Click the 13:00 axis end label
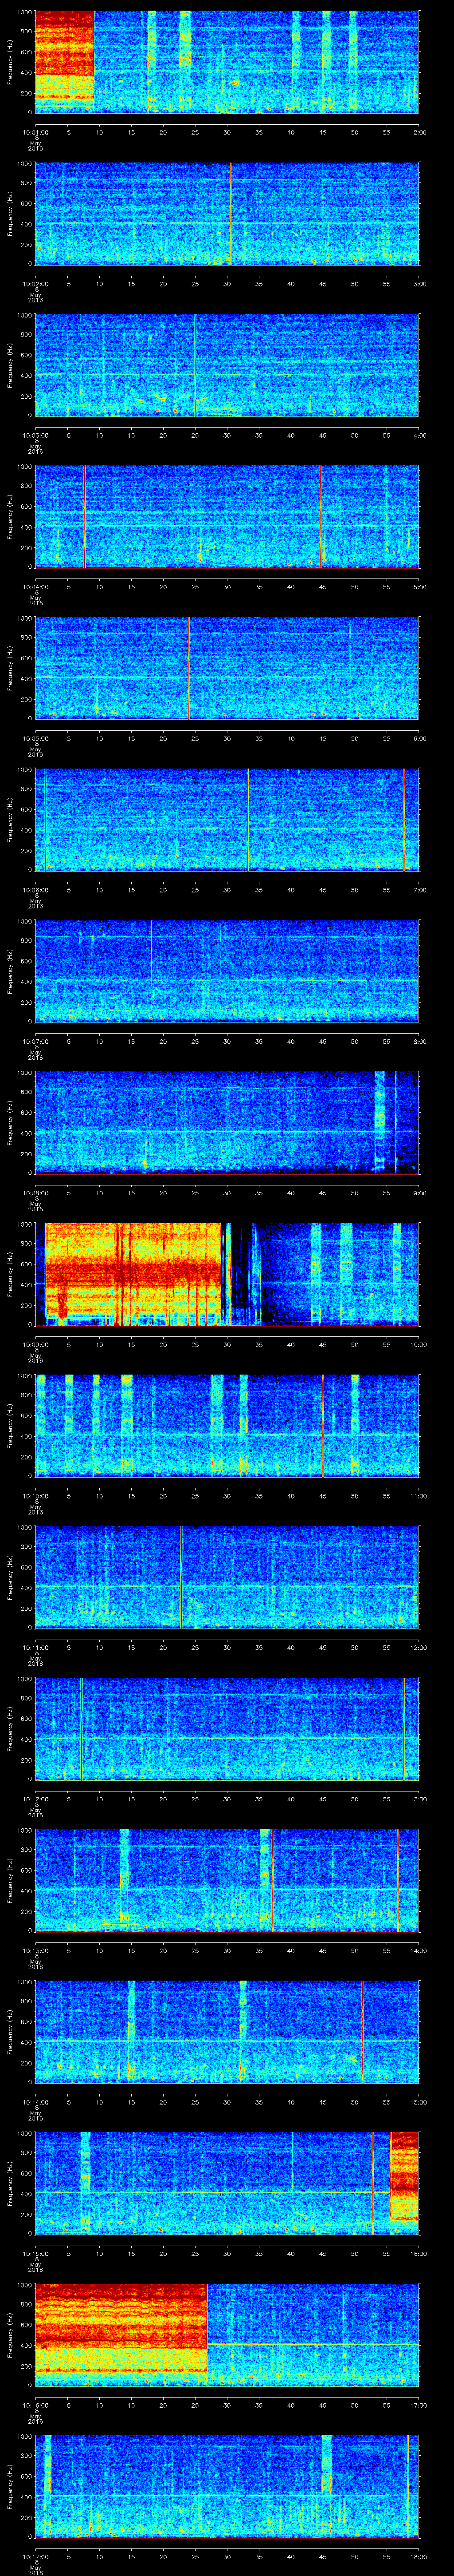This screenshot has width=454, height=2576. (418, 1798)
